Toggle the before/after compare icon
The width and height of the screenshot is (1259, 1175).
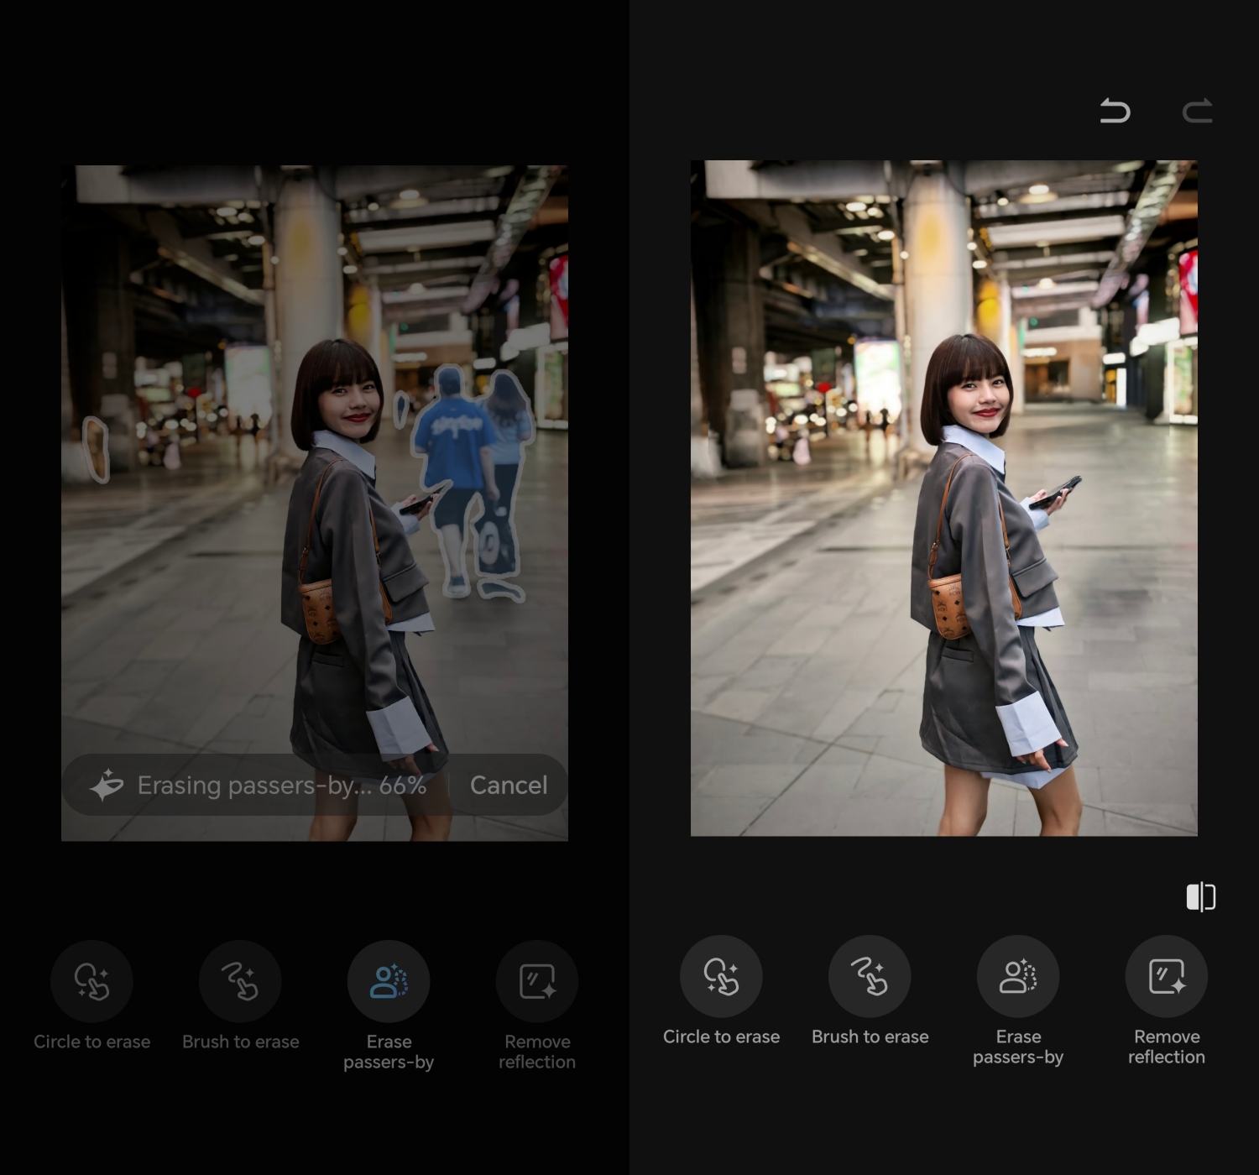coord(1200,896)
